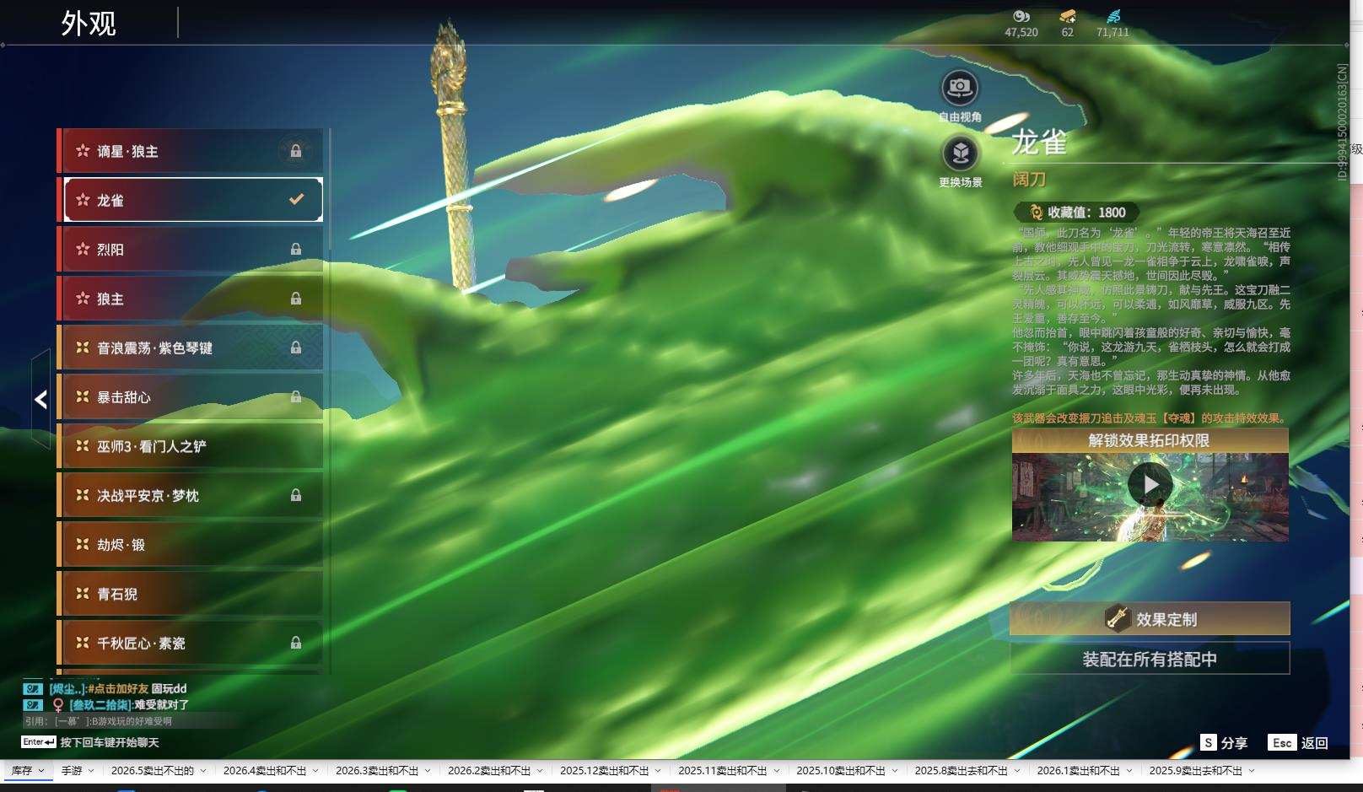Viewport: 1363px width, 792px height.
Task: Click the S 分享 share button
Action: coord(1224,743)
